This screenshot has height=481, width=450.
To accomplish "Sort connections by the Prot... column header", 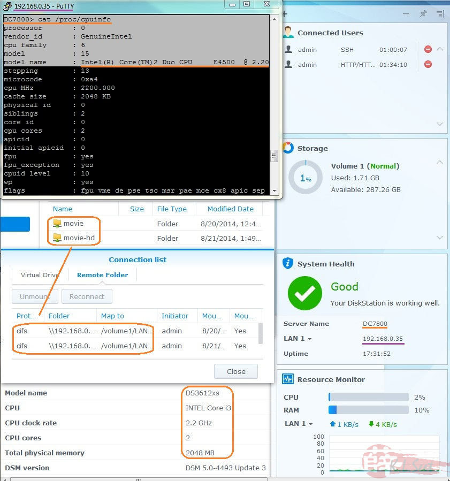I will pos(28,316).
